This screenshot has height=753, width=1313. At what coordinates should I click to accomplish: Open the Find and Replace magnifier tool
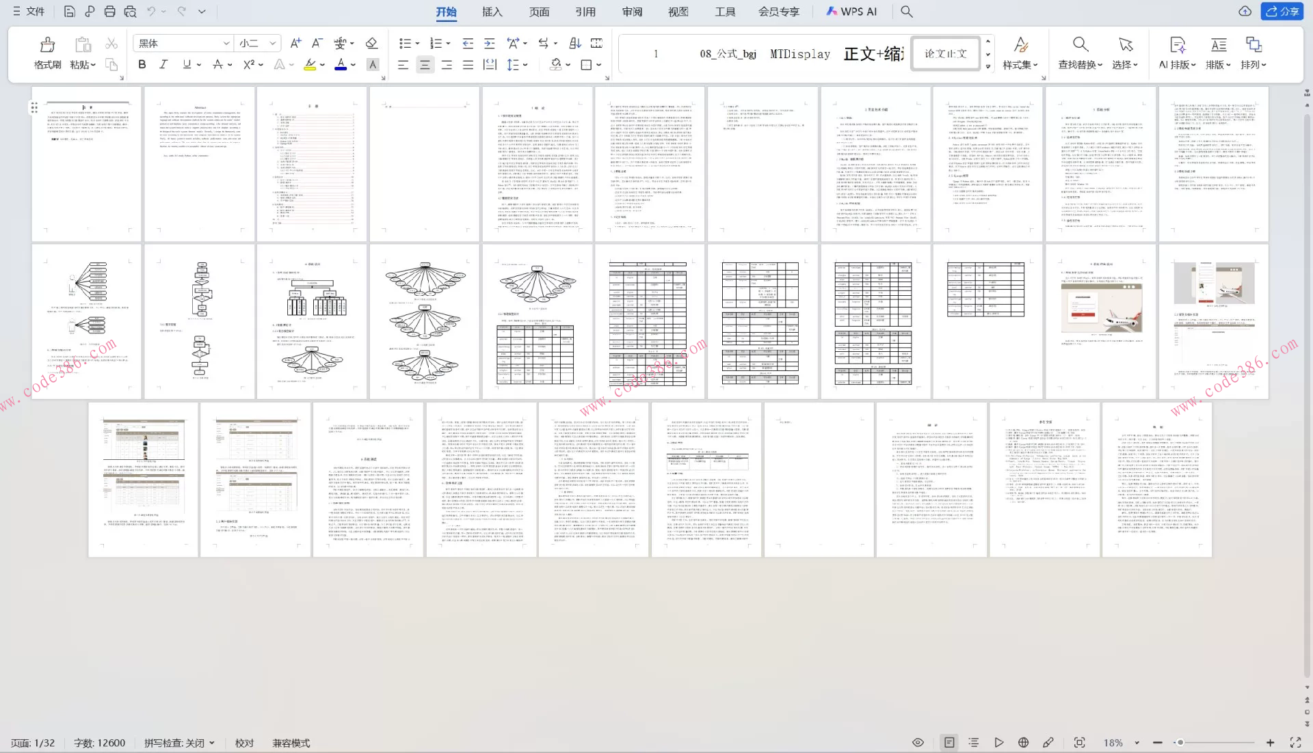[1080, 45]
